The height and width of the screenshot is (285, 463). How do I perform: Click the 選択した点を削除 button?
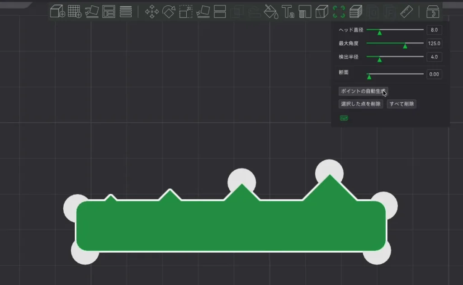tap(360, 104)
